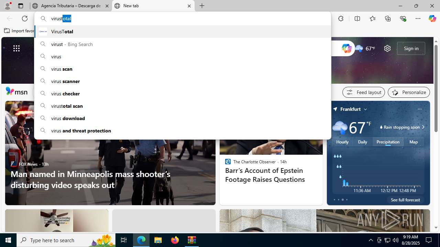Open the MSN apps grid launcher
This screenshot has width=440, height=247.
(16, 48)
